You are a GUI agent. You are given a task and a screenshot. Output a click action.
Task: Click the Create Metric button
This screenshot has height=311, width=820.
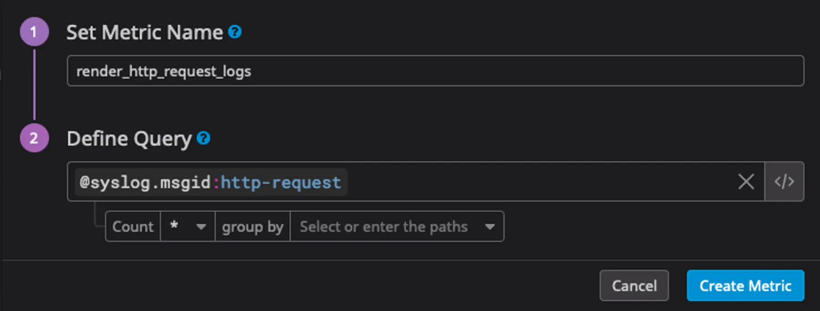tap(745, 286)
